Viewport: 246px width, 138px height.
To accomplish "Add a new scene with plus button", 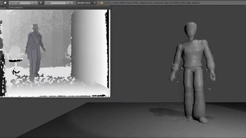I will click(x=68, y=3).
